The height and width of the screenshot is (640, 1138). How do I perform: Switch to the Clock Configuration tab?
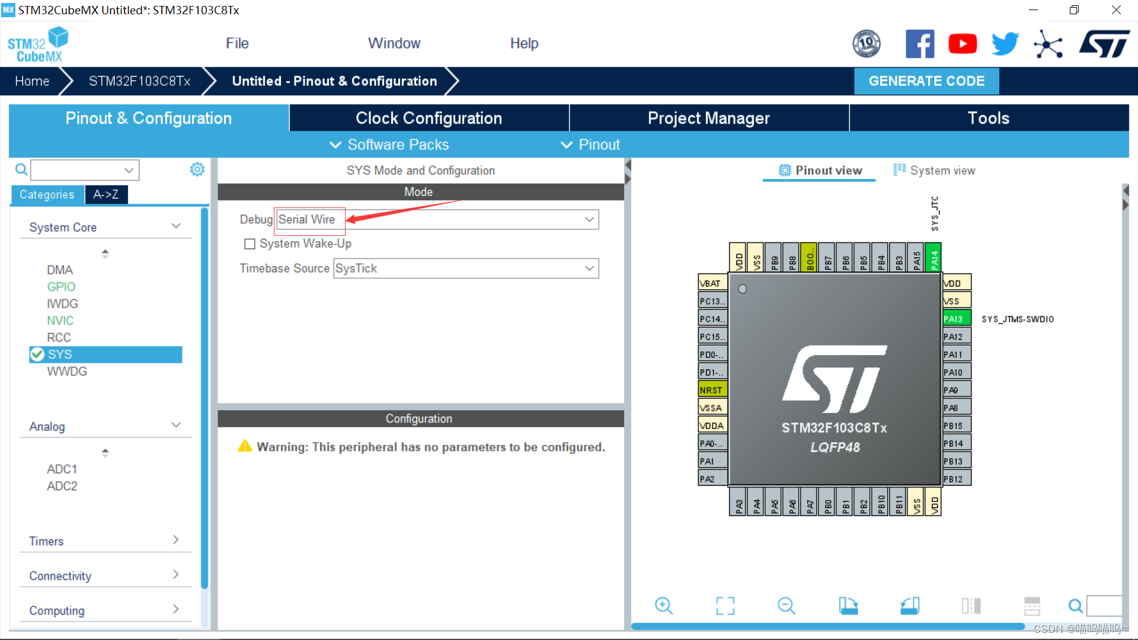[x=429, y=118]
